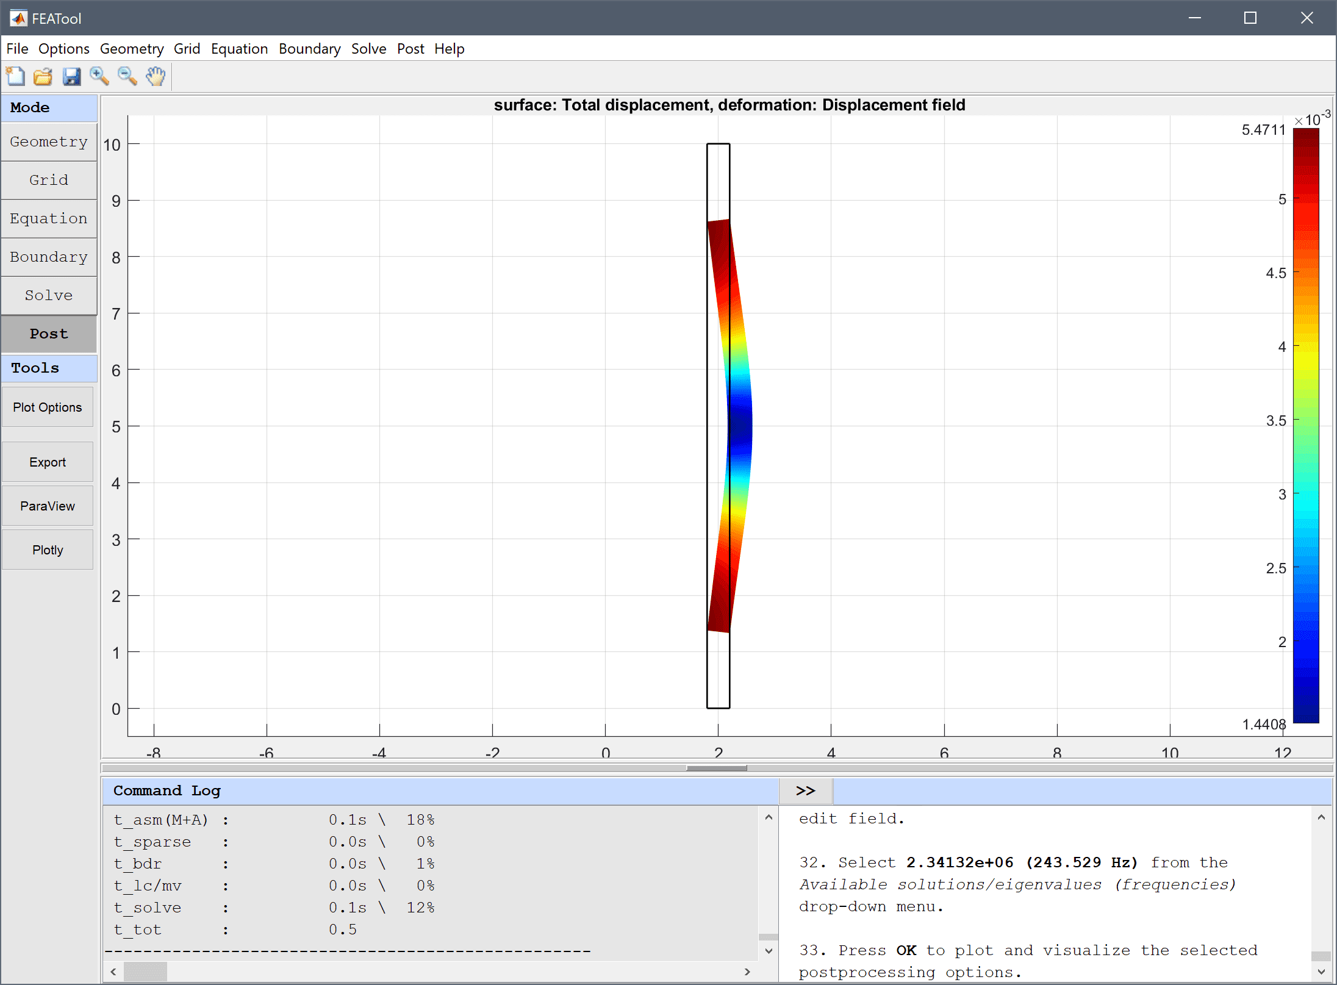Open the Grid menu
This screenshot has width=1337, height=985.
tap(187, 49)
